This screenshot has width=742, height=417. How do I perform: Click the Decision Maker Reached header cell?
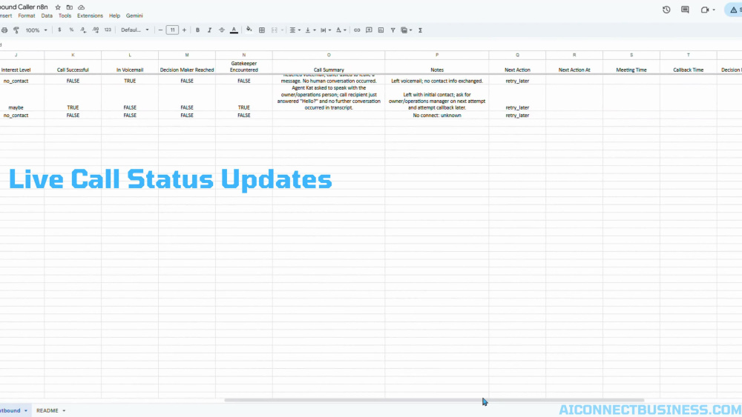coord(187,67)
